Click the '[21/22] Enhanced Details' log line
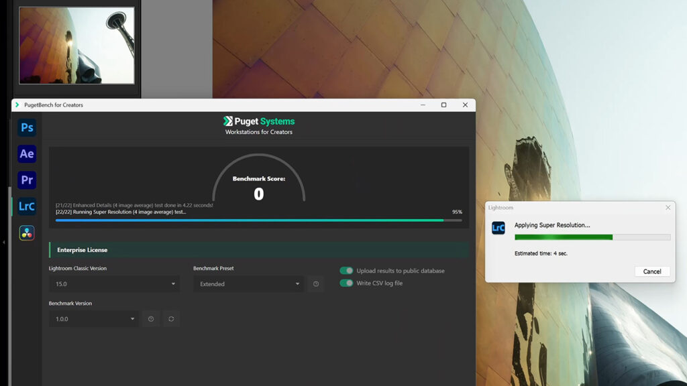The image size is (687, 386). (x=134, y=205)
